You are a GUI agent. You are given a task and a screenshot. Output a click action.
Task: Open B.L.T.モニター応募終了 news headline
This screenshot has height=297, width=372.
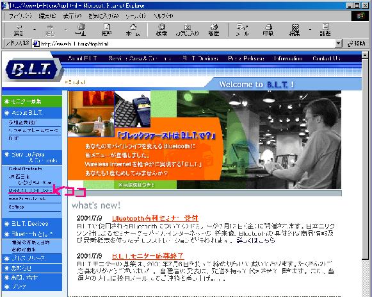click(148, 256)
